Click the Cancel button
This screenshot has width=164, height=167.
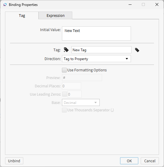point(150,161)
